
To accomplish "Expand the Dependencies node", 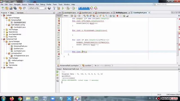I will pos(4,32).
